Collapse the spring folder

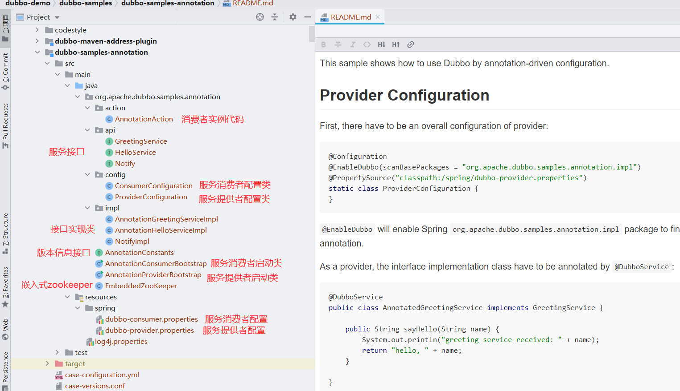[78, 308]
